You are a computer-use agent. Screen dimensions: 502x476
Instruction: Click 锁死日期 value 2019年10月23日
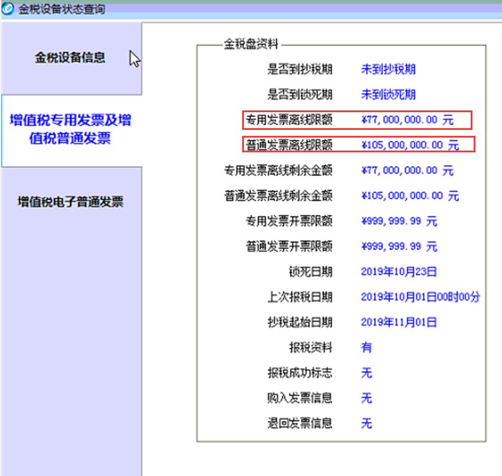point(399,272)
